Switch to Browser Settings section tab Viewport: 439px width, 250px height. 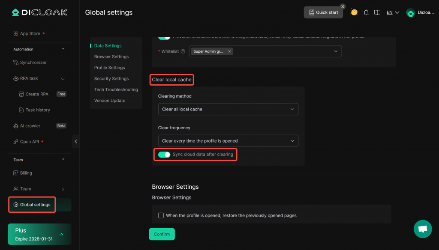(111, 57)
